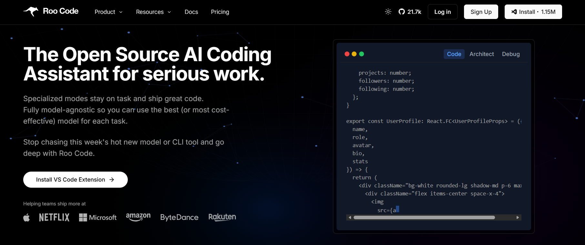Switch to the Debug mode tab
The width and height of the screenshot is (585, 245).
pyautogui.click(x=511, y=54)
